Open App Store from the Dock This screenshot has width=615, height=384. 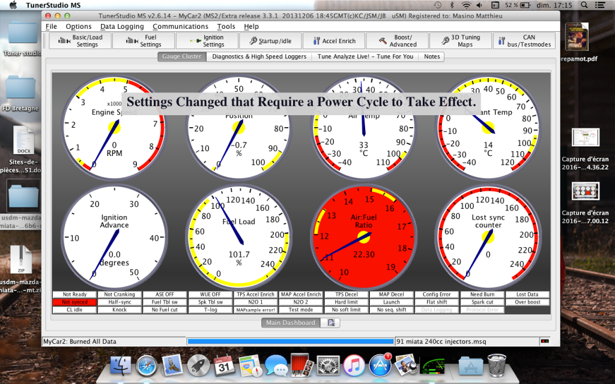380,365
